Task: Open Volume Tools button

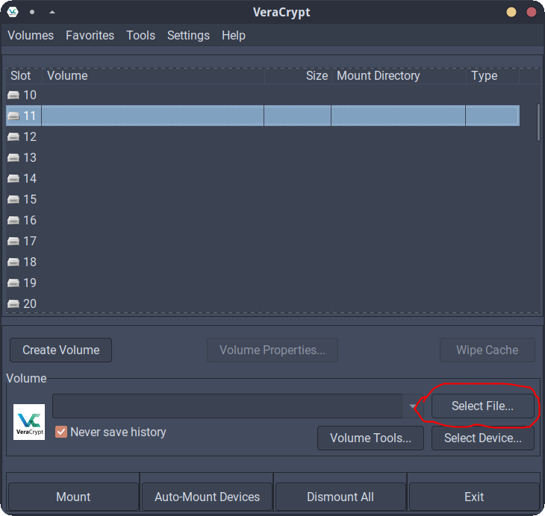Action: (370, 438)
